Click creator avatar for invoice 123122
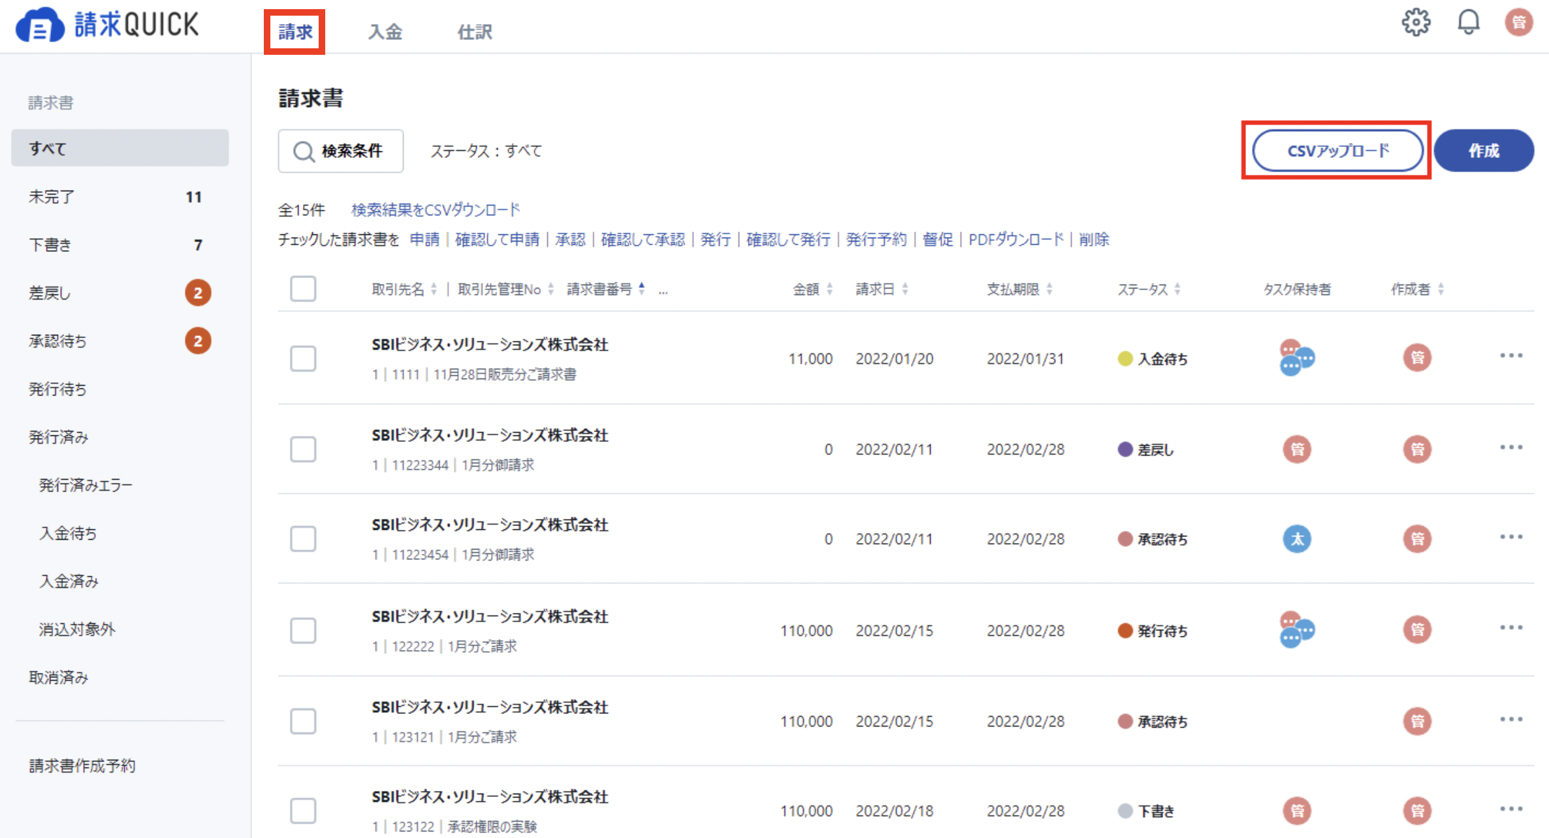 [x=1417, y=811]
